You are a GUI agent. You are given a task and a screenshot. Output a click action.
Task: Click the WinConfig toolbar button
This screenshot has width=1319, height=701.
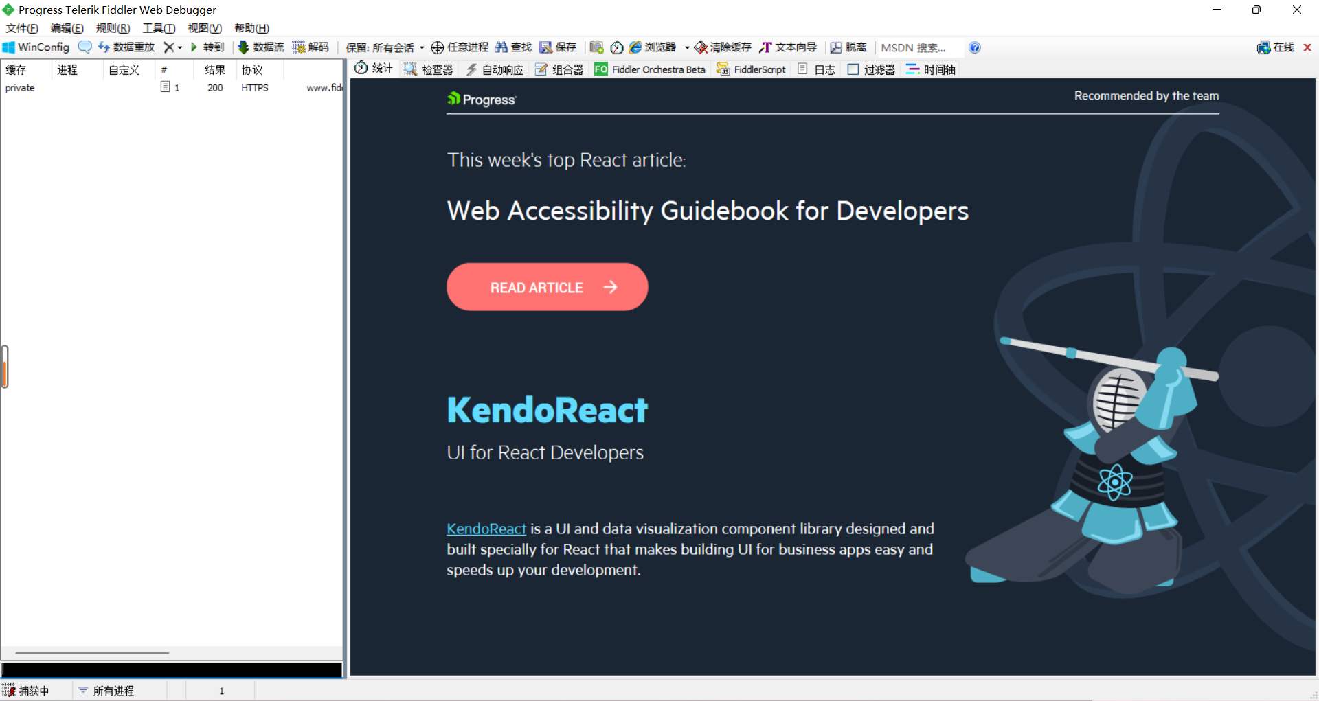tap(36, 47)
